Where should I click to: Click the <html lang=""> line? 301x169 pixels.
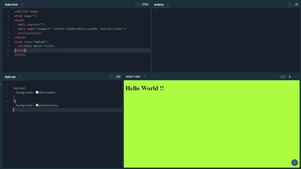pyautogui.click(x=25, y=16)
